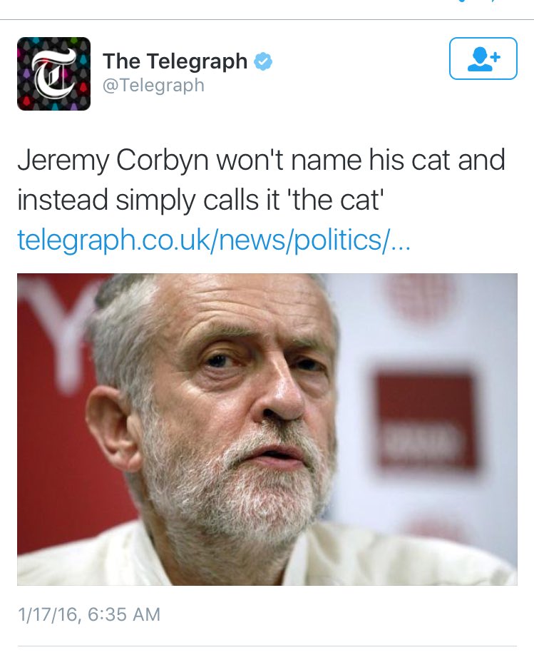Open the telegraph.co.uk/news/politics link
This screenshot has width=534, height=655.
214,240
